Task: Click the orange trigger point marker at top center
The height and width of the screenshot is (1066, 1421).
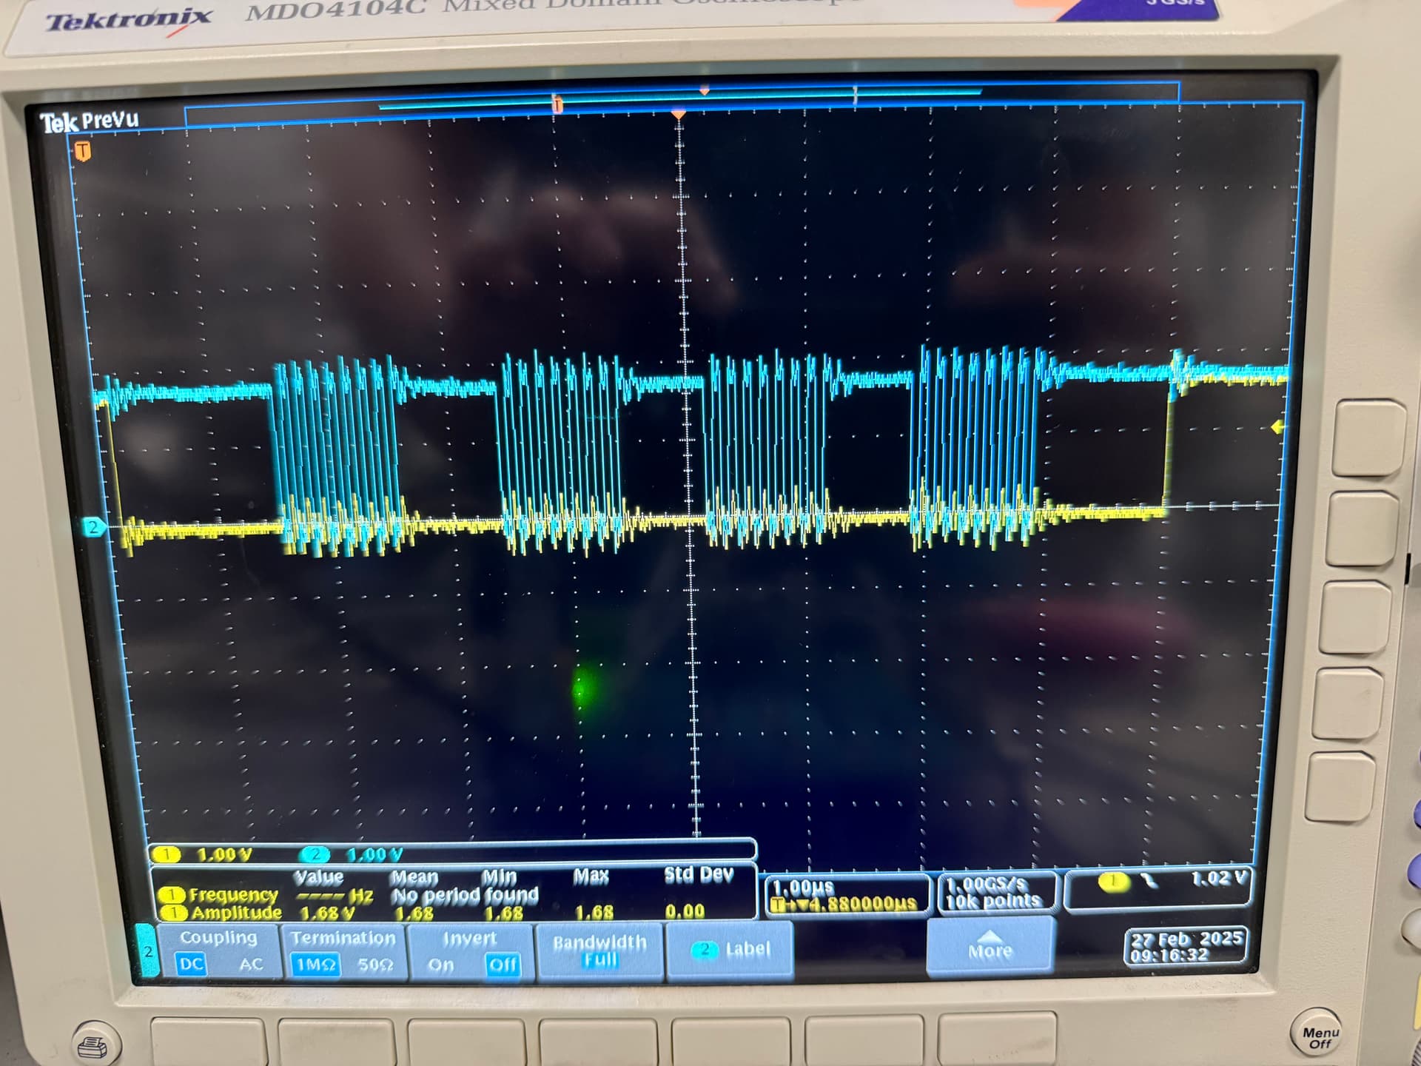Action: pyautogui.click(x=678, y=115)
